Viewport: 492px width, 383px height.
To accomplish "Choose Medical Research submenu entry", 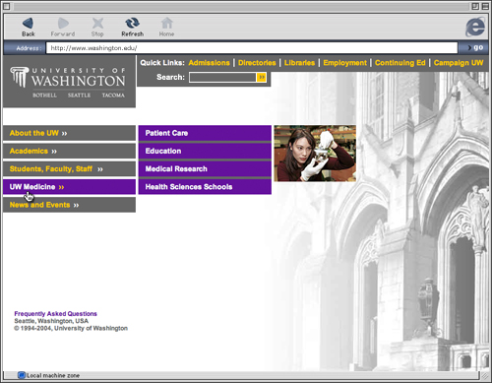I will (x=205, y=169).
